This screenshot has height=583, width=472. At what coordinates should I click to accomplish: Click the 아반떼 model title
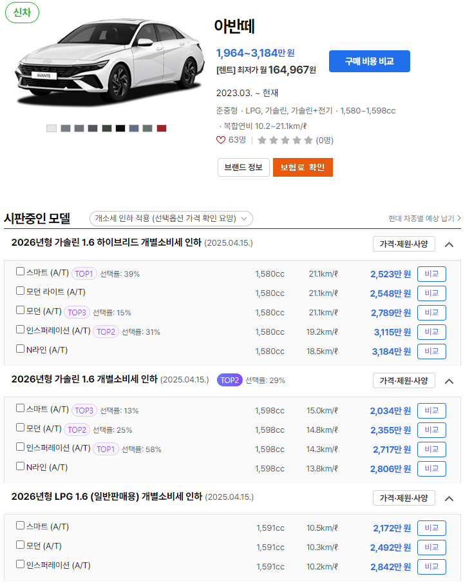(234, 26)
